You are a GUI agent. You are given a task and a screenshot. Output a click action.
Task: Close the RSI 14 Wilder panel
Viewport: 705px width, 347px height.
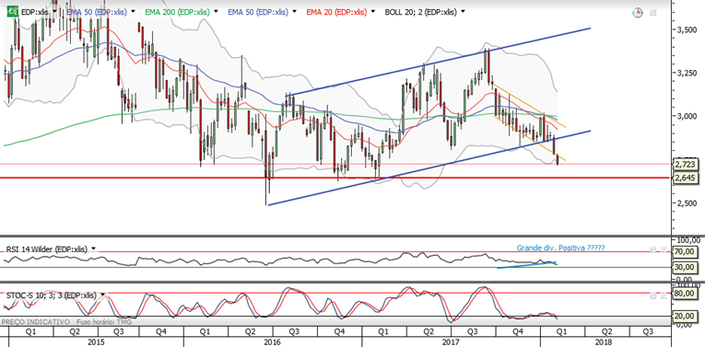click(x=664, y=249)
